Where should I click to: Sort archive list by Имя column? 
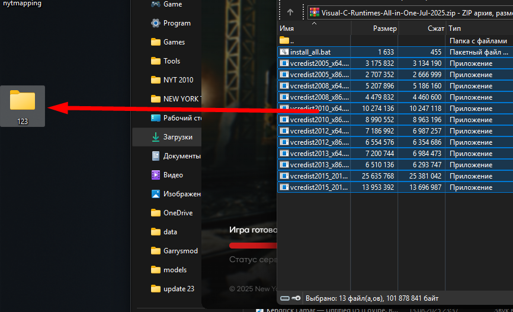tap(314, 28)
